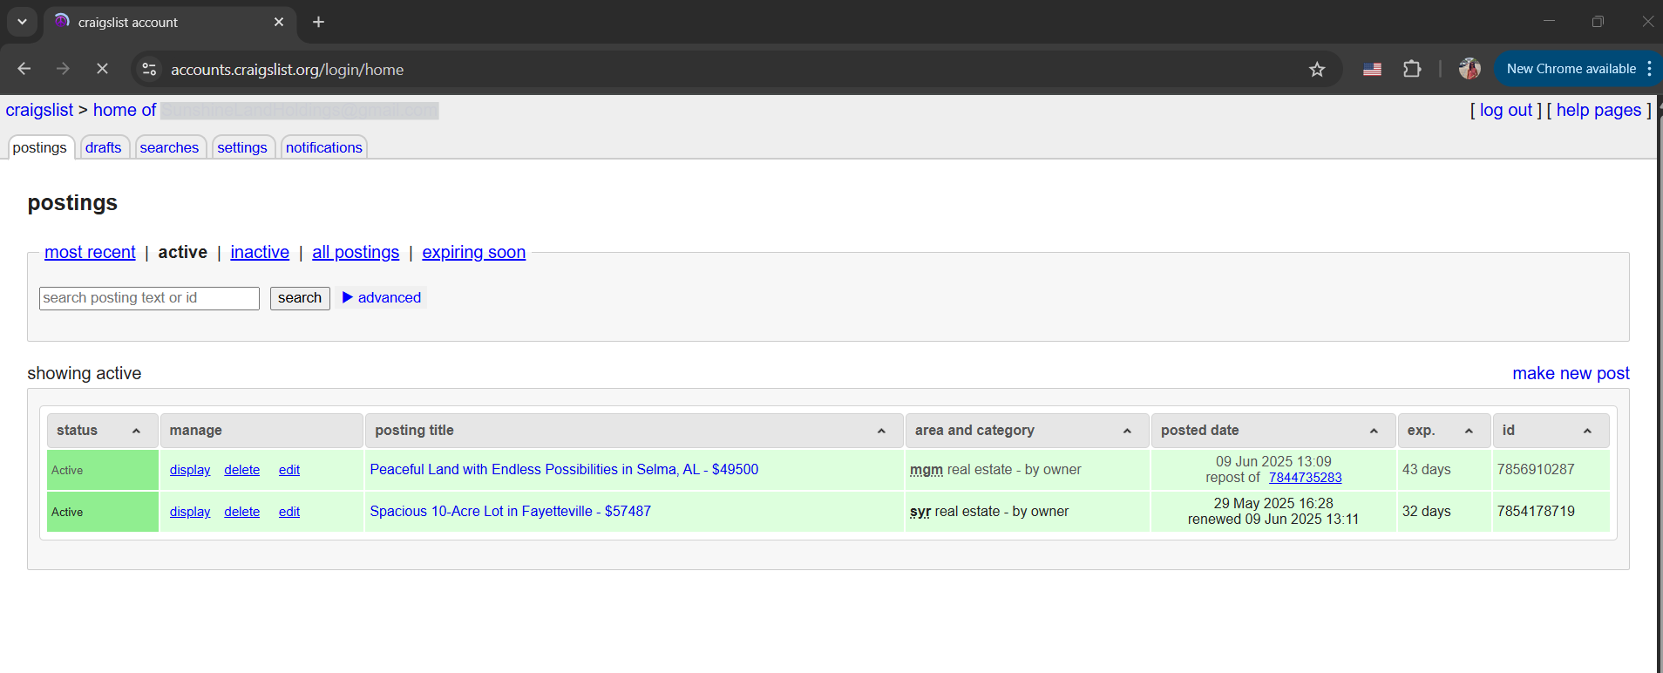Open a new tab with the plus icon
This screenshot has width=1663, height=673.
(x=319, y=22)
